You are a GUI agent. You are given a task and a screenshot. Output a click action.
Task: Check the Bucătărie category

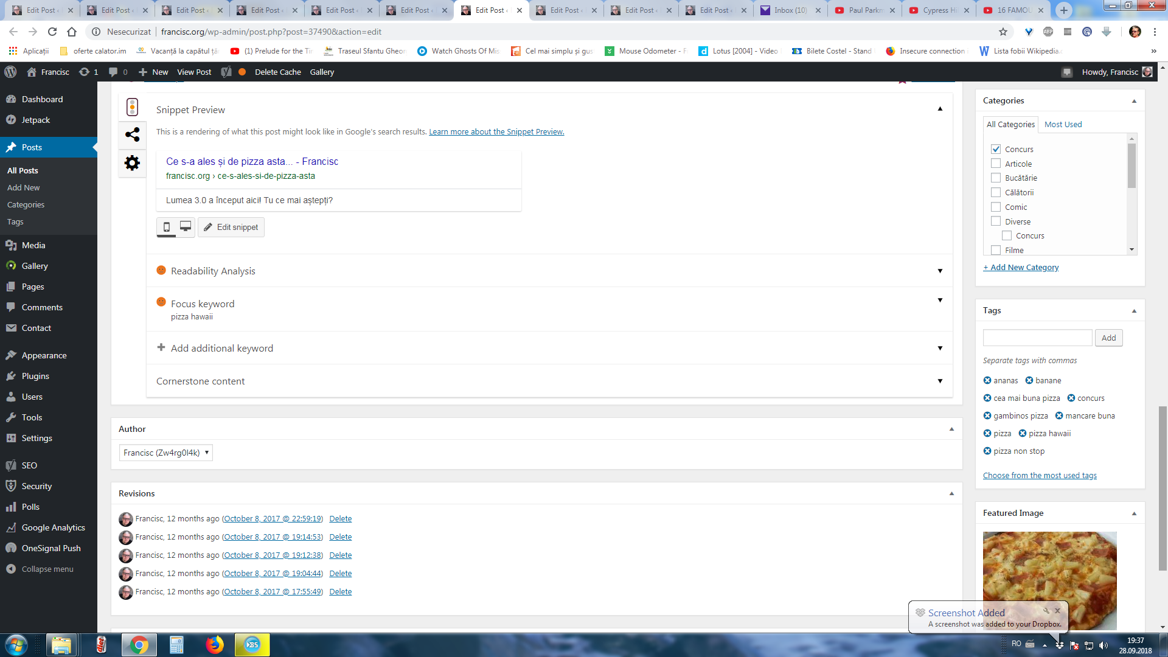(996, 178)
